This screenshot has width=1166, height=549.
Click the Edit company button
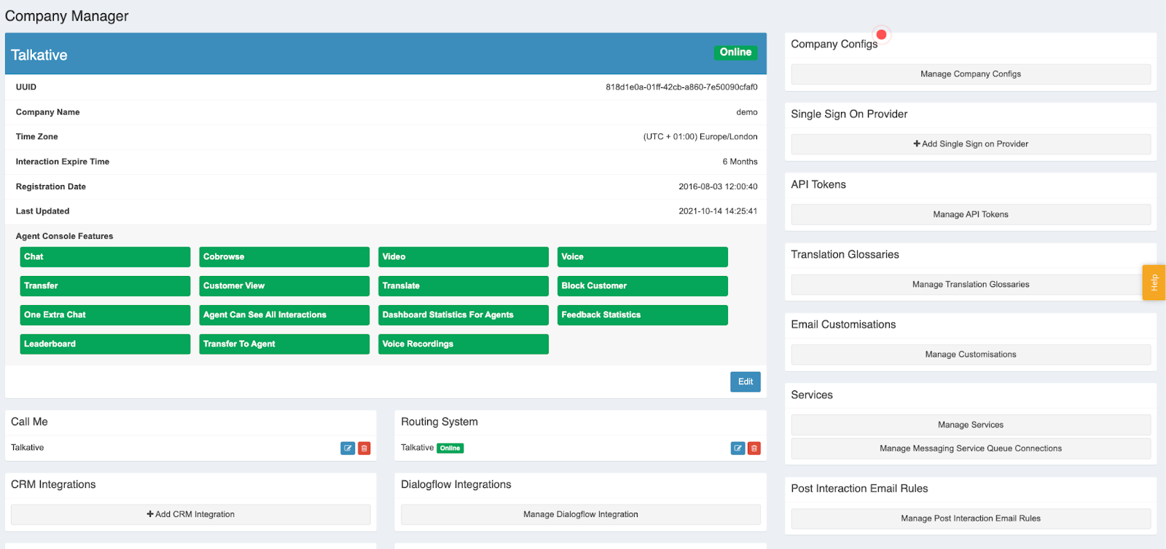click(746, 382)
